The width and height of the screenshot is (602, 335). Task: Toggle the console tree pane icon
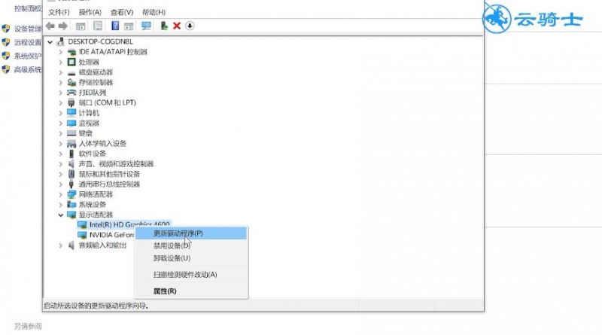(81, 26)
